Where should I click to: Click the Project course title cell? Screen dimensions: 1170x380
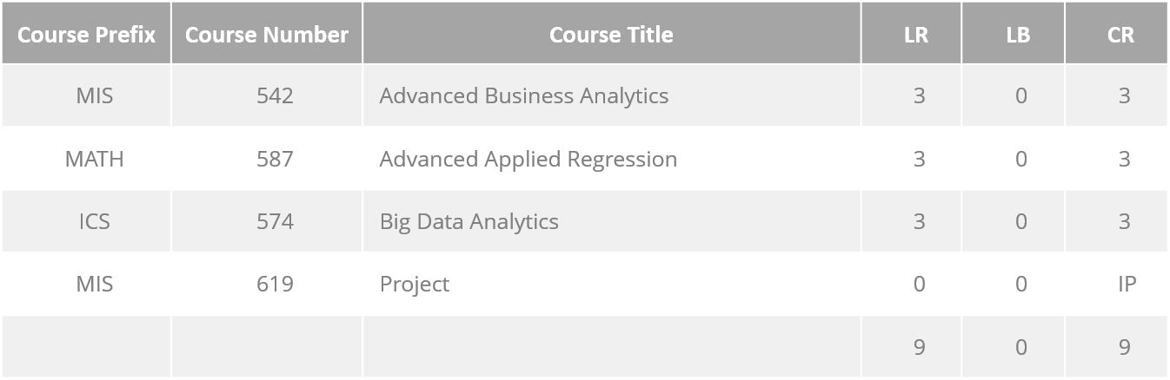pyautogui.click(x=611, y=284)
